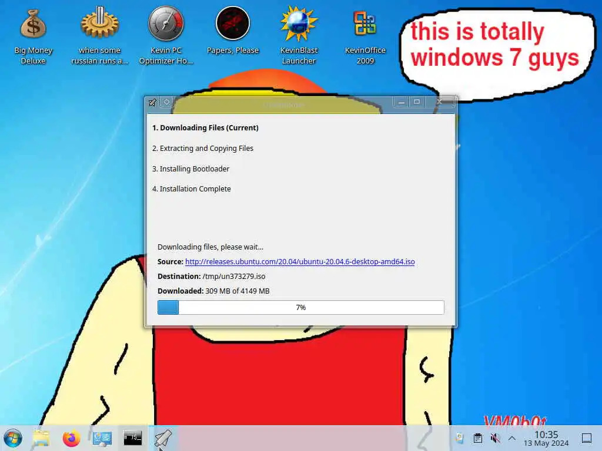Click the Destination /tmp/un373279.iso text
Screen dimensions: 602x451
[x=211, y=276]
